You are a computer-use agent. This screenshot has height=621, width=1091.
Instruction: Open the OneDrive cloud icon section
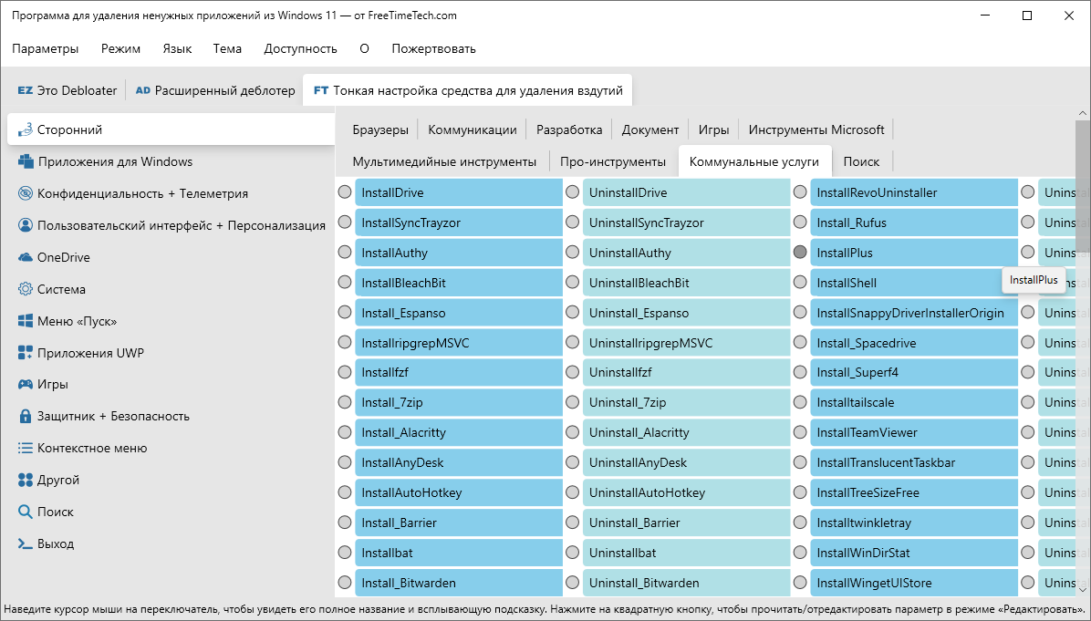[x=25, y=257]
